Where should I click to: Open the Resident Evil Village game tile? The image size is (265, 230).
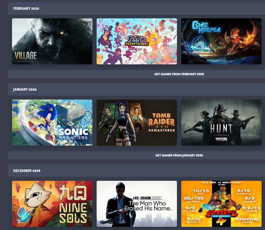[x=52, y=41]
